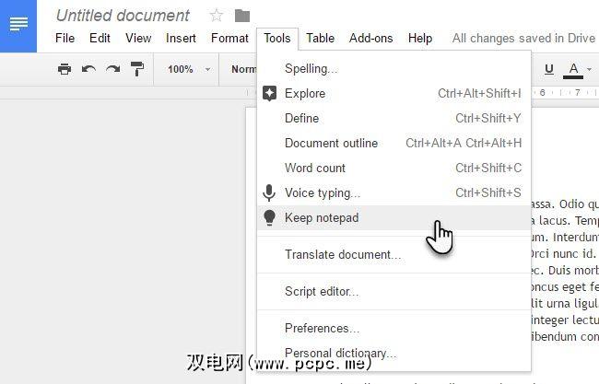The image size is (599, 384).
Task: Choose Translate document option
Action: pyautogui.click(x=394, y=254)
